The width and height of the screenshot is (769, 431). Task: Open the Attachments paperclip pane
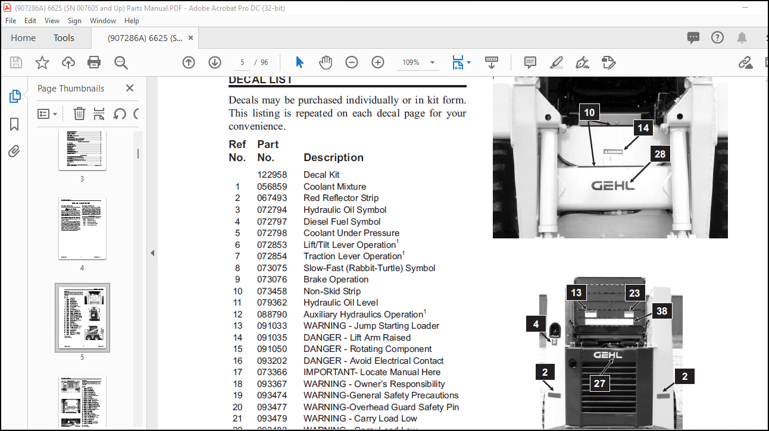click(x=15, y=151)
